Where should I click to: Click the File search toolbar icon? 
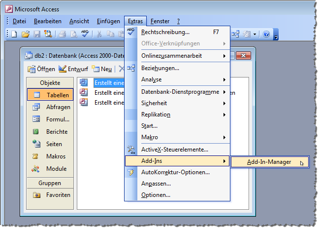[x=48, y=34]
